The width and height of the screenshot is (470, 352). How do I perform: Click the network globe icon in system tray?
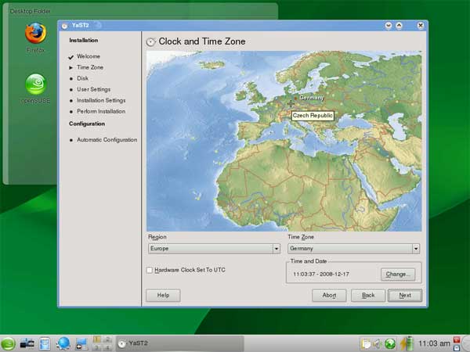coord(389,343)
